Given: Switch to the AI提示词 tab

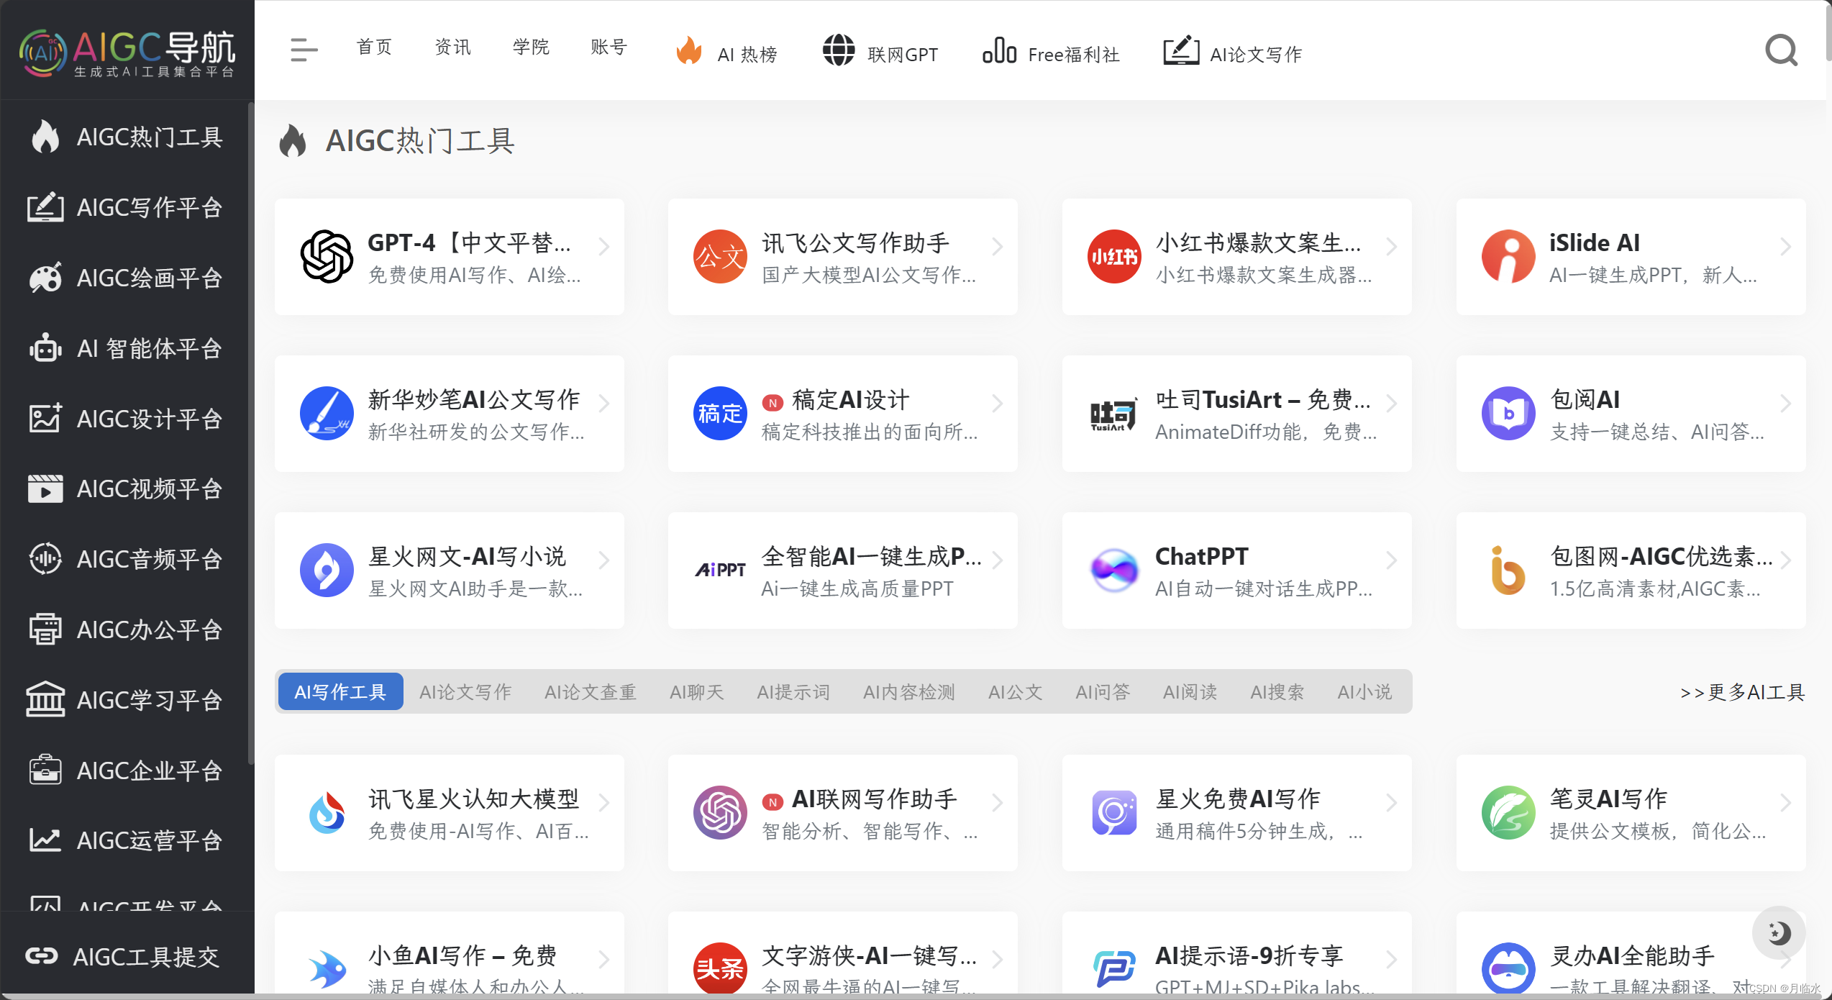Looking at the screenshot, I should (793, 692).
